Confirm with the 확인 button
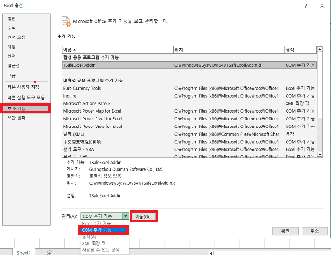The image size is (331, 255). click(286, 231)
